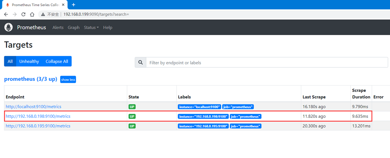This screenshot has width=390, height=158.
Task: Click the instance="192.168.0.195:9100" label badge
Action: [x=203, y=126]
